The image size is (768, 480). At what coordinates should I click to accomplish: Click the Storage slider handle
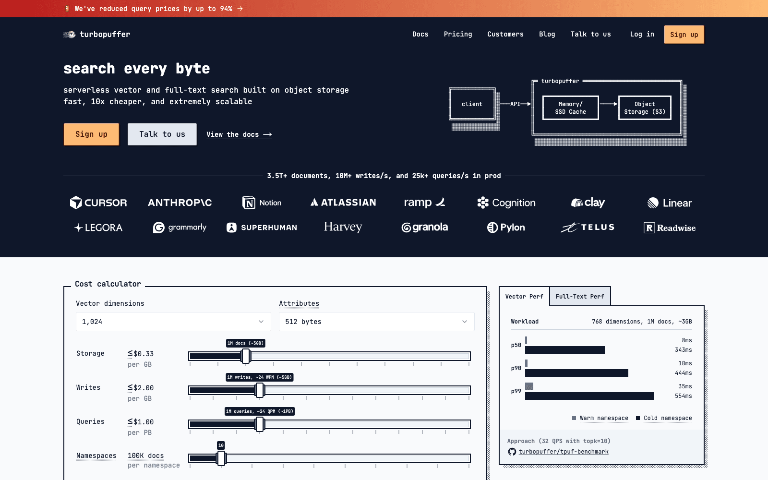[x=246, y=356]
